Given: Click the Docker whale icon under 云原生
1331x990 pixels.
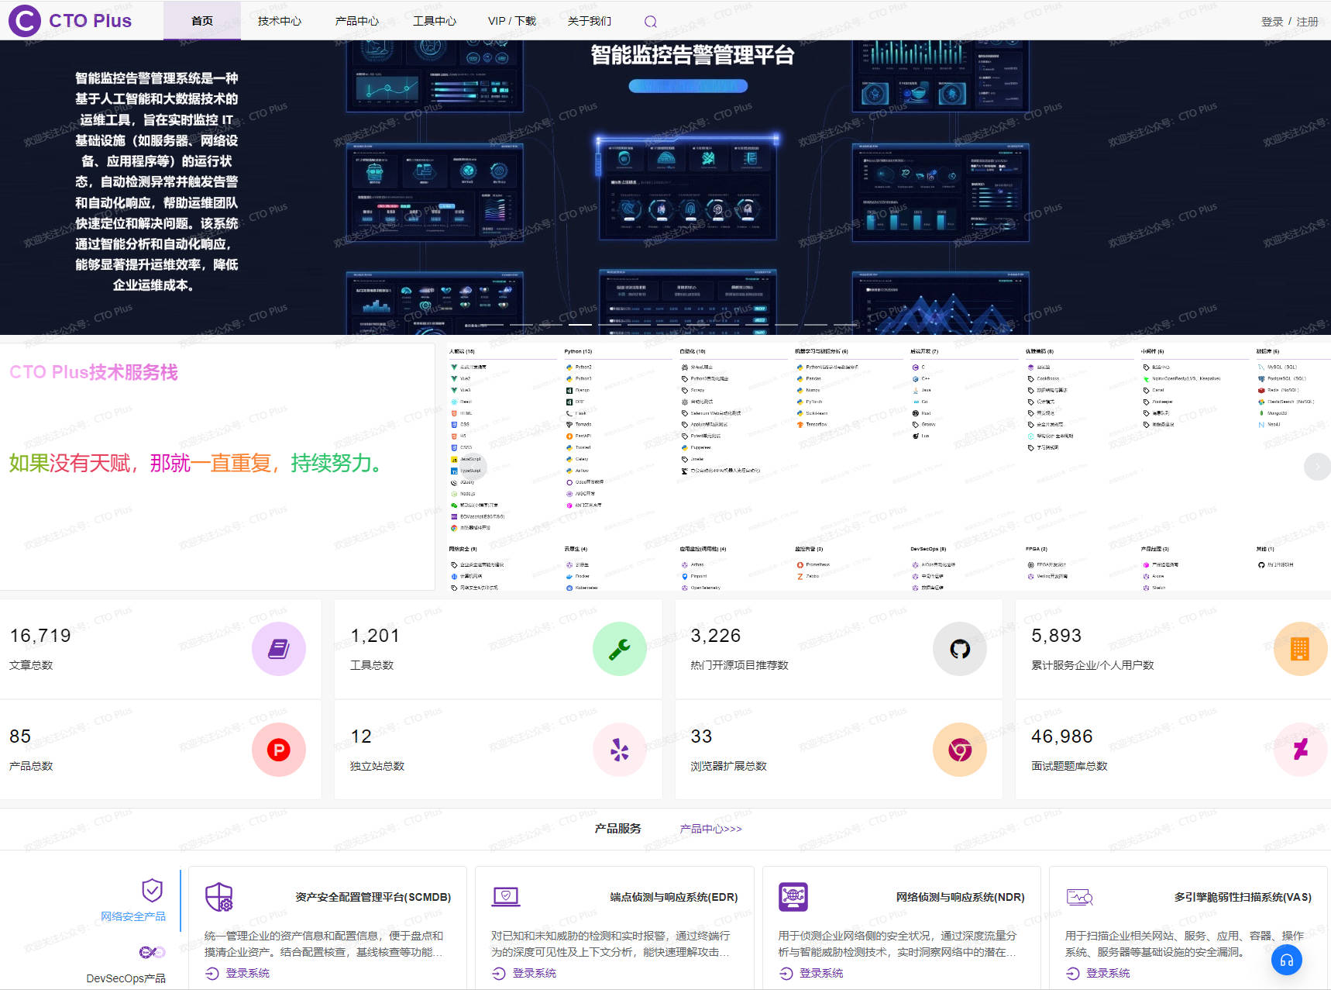Looking at the screenshot, I should coord(569,576).
